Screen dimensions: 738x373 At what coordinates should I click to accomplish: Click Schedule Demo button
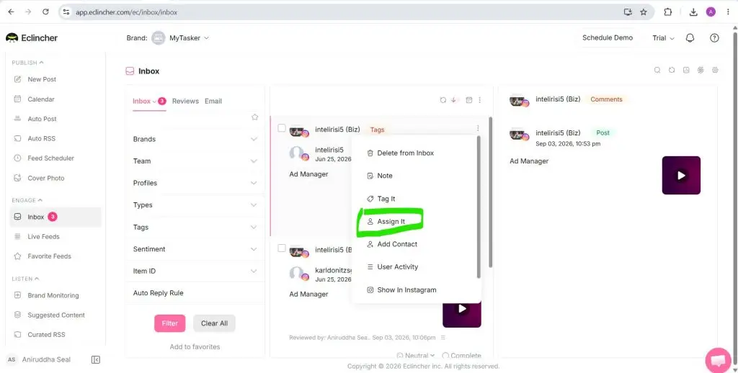[608, 38]
